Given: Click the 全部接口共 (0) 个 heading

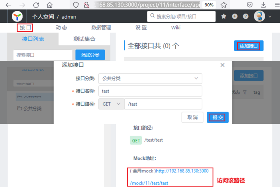Looking at the screenshot, I should (153, 46).
